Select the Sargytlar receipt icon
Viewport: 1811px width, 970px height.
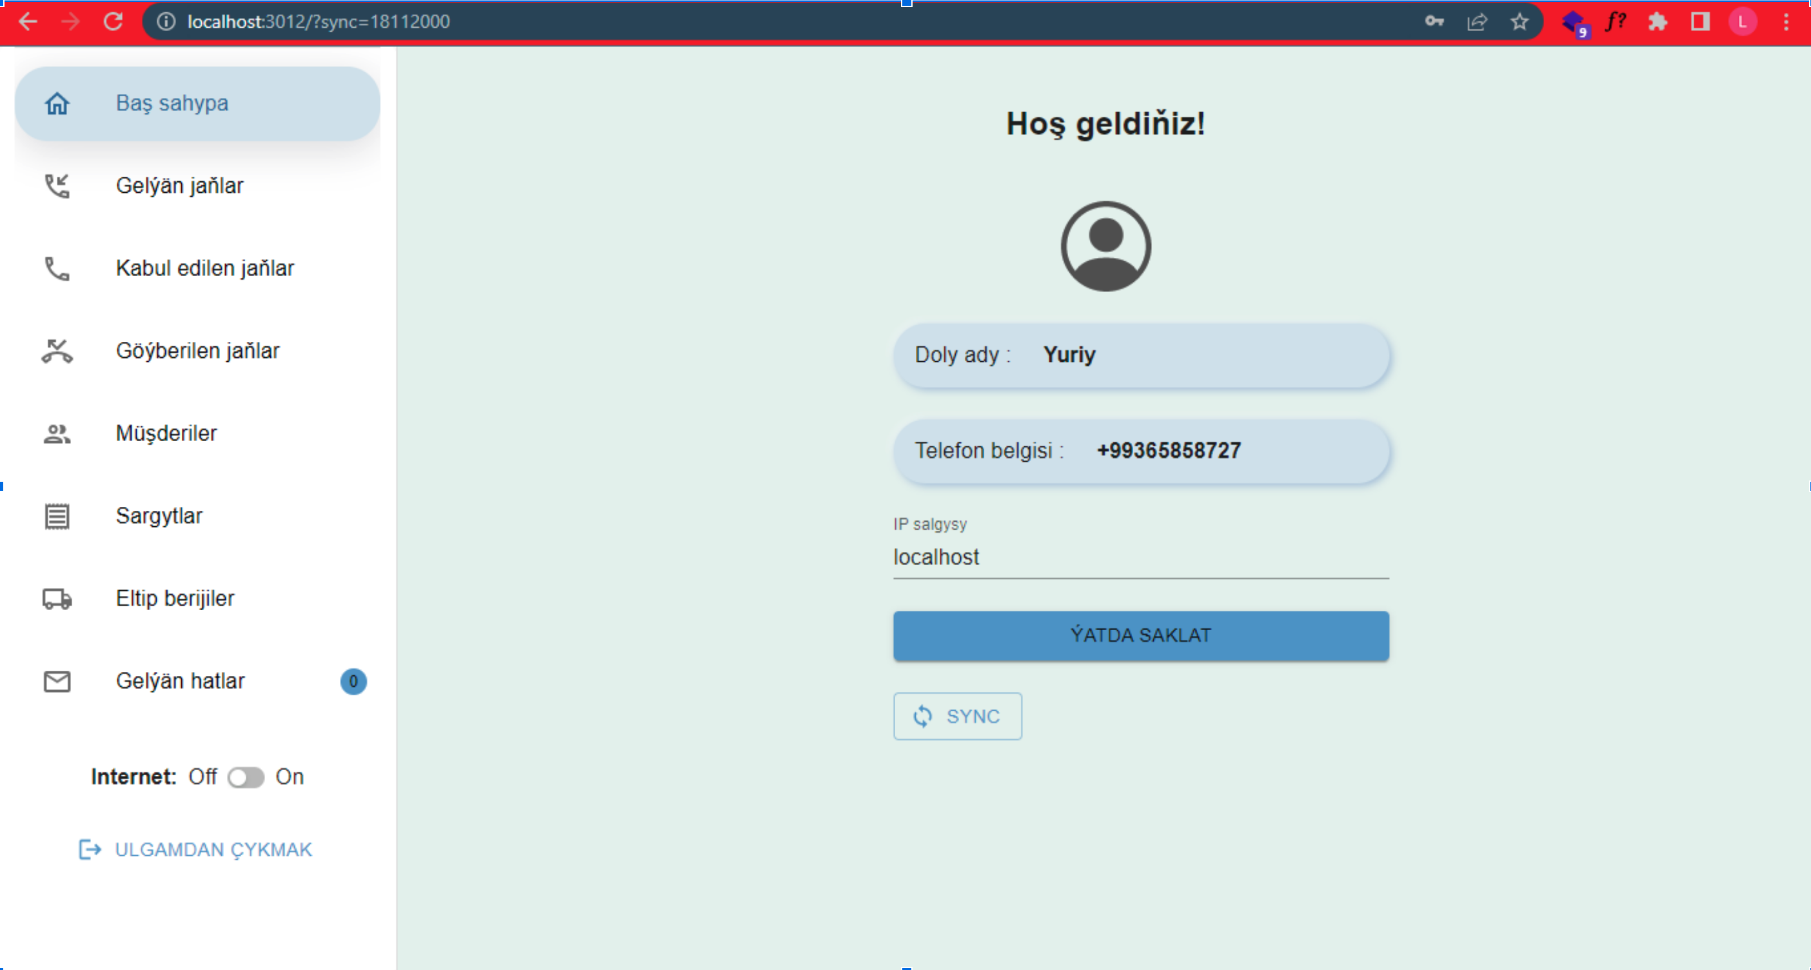(x=57, y=516)
